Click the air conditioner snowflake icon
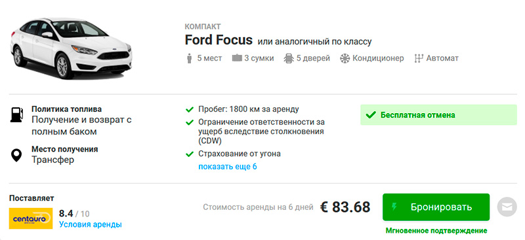Screen dimensions: 525x240 click(x=345, y=58)
